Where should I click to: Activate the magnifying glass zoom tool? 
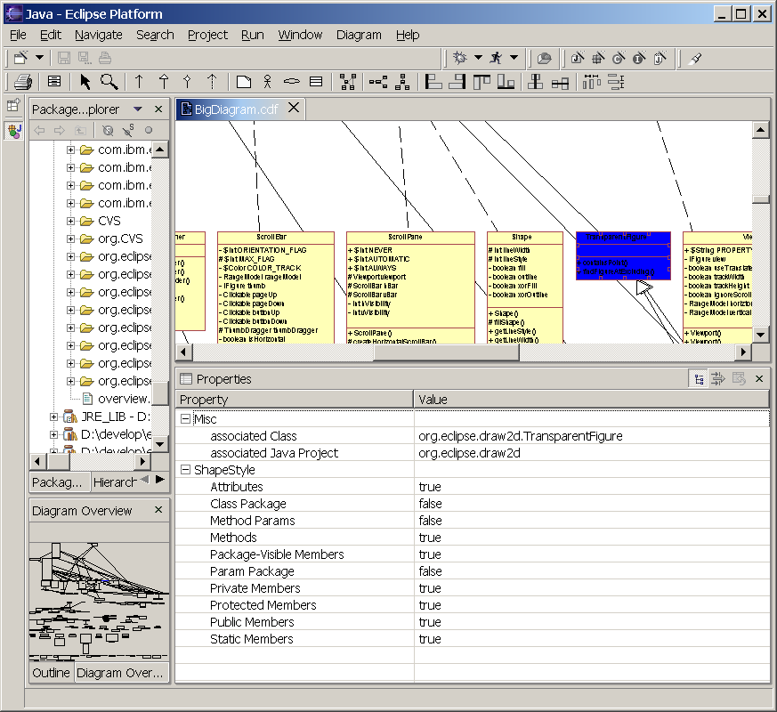click(109, 82)
